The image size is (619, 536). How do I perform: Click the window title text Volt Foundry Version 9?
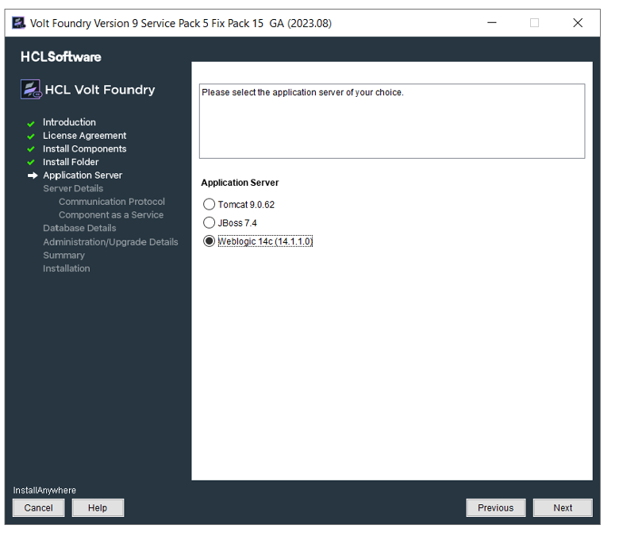181,23
